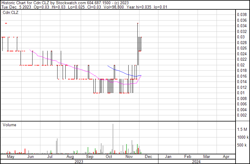250x164 pixels.
Task: Select the 0.01 price axis label
Action: [241, 93]
